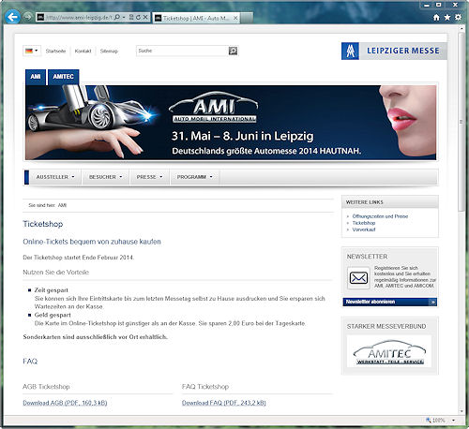The width and height of the screenshot is (469, 429).
Task: Click 'Online-Tickets bequem von zuhause kaufen' heading
Action: click(x=92, y=242)
